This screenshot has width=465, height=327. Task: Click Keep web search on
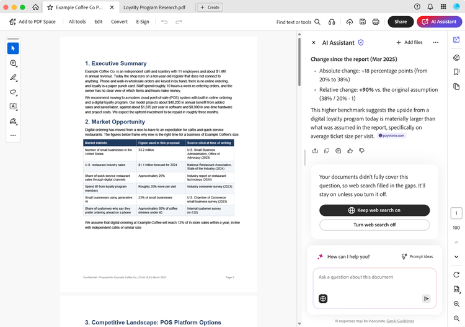point(374,210)
